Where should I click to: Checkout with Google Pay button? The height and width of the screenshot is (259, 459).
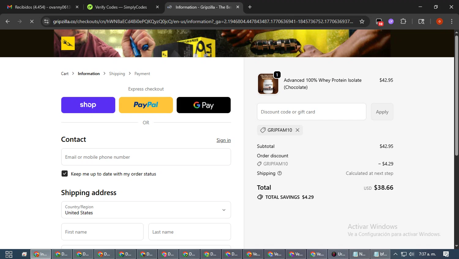[203, 105]
